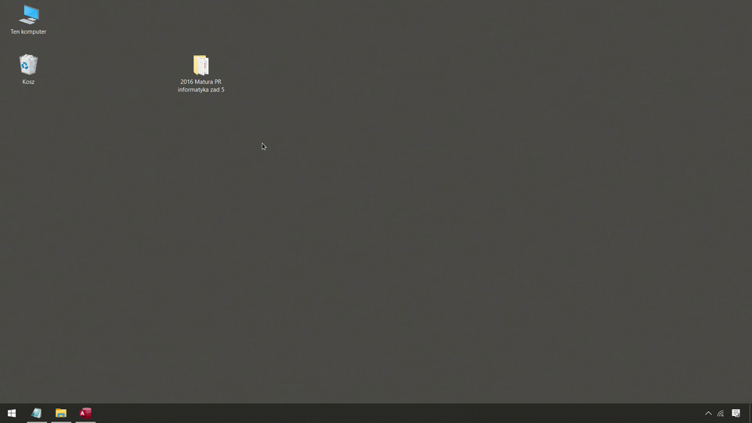
Task: Select the Ten komputer desktop icon
Action: coord(29,14)
